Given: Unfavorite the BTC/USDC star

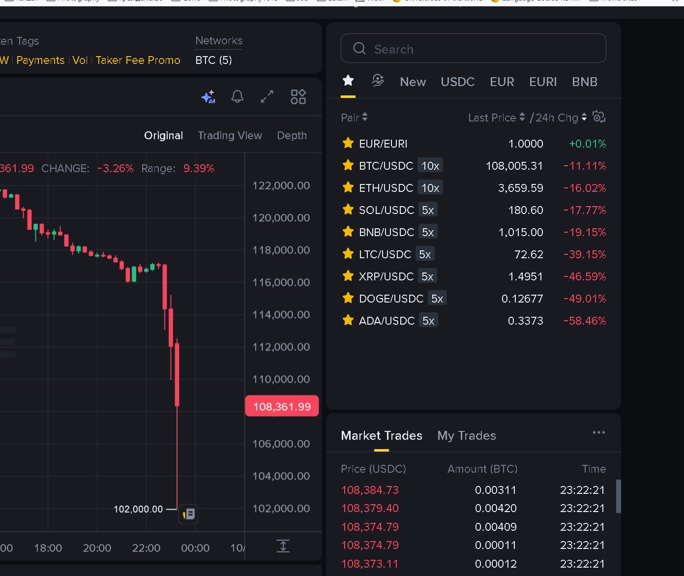Looking at the screenshot, I should [348, 165].
